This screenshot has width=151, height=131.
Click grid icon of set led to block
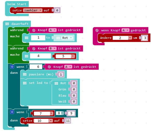pos(25,83)
